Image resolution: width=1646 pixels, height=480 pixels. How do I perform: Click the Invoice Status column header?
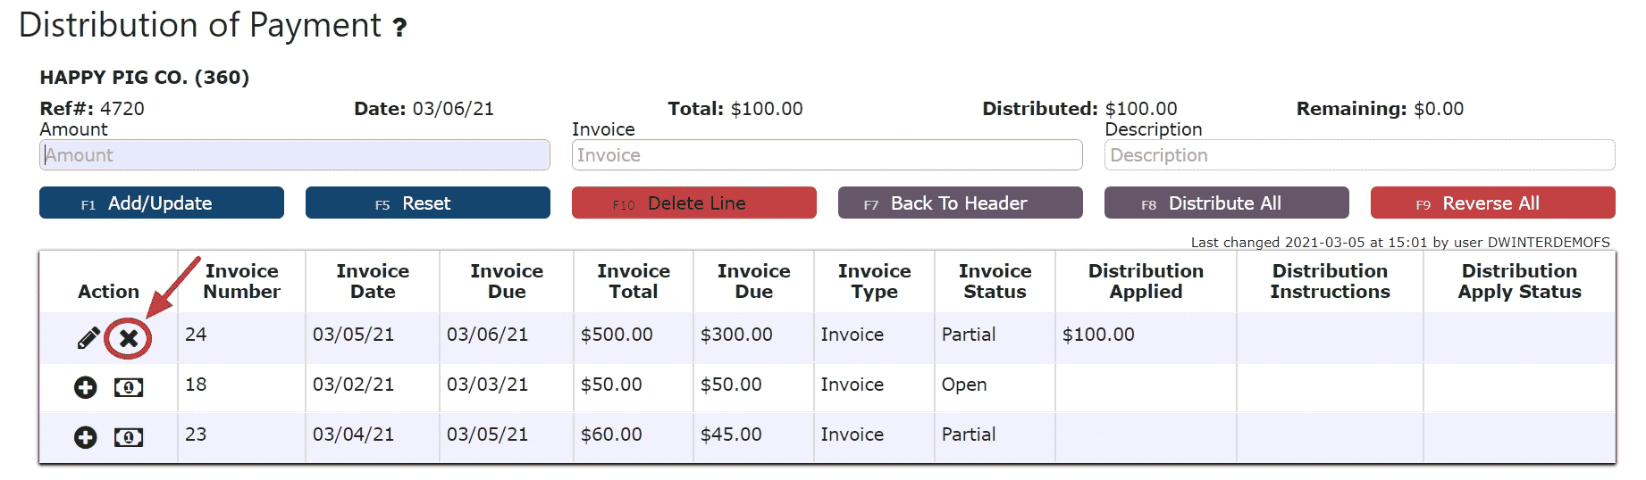(995, 281)
